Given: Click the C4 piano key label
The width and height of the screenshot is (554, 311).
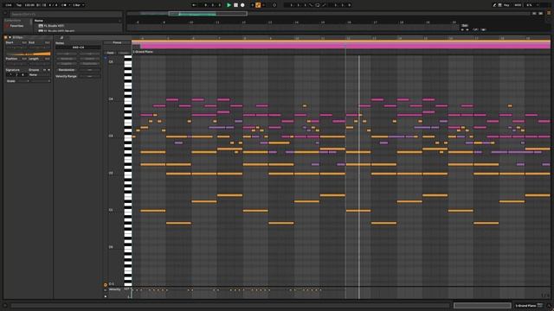Looking at the screenshot, I should [111, 99].
